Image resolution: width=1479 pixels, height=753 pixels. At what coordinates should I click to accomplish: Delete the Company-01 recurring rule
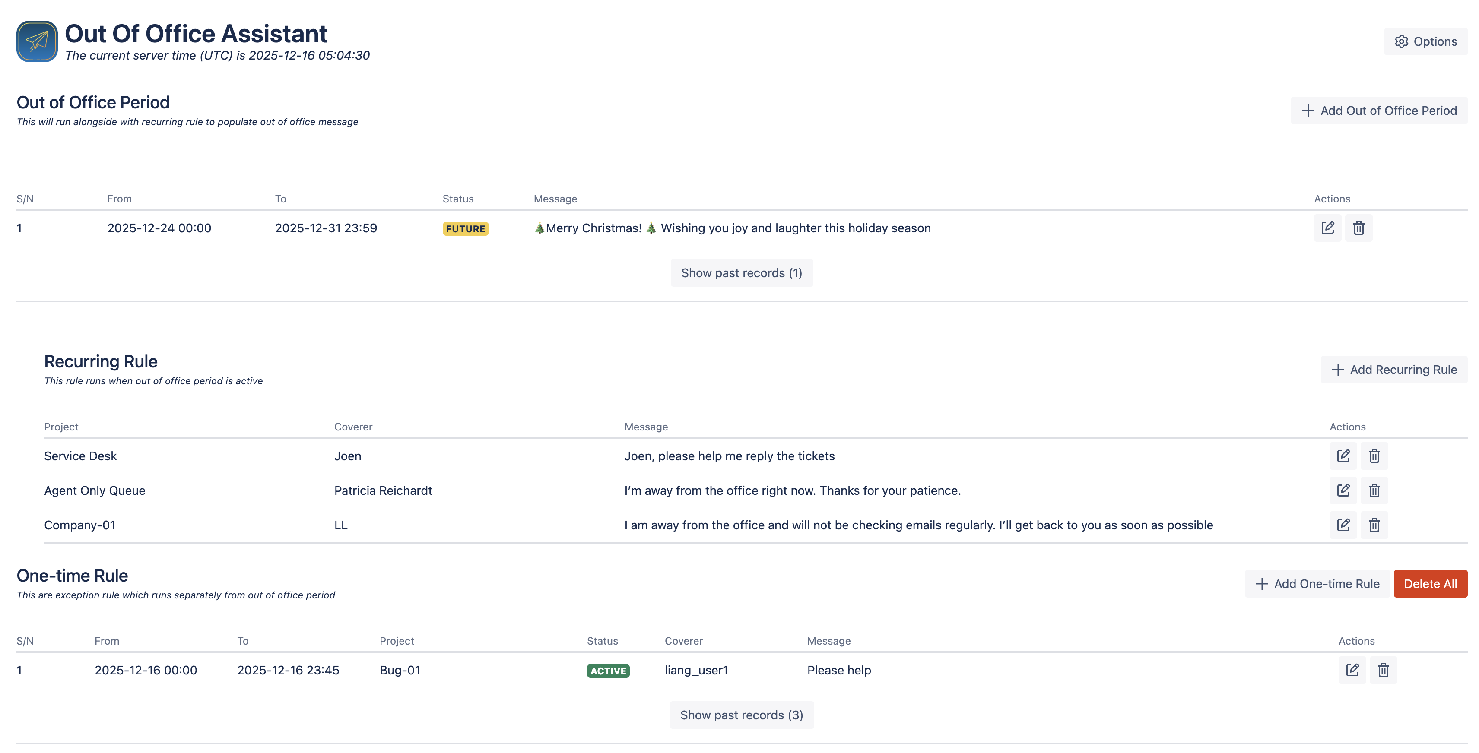point(1374,525)
